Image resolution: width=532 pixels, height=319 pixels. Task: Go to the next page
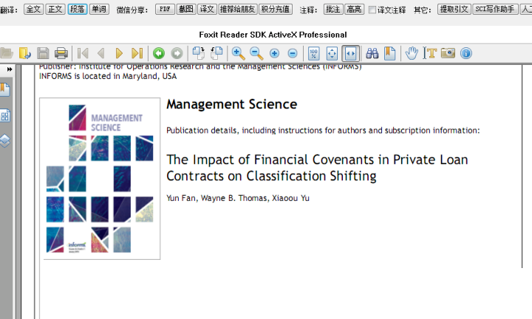(x=119, y=53)
